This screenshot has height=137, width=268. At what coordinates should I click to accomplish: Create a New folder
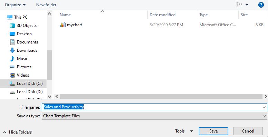click(x=46, y=5)
